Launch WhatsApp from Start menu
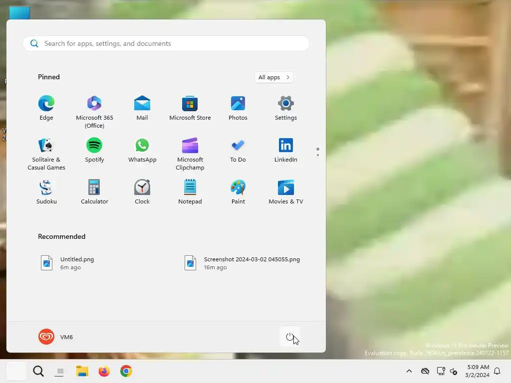Viewport: 511px width, 383px height. [142, 151]
